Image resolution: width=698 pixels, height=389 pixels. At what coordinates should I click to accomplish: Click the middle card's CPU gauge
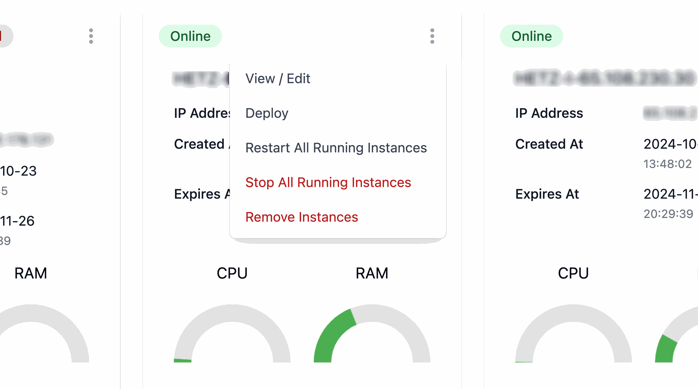pos(232,334)
